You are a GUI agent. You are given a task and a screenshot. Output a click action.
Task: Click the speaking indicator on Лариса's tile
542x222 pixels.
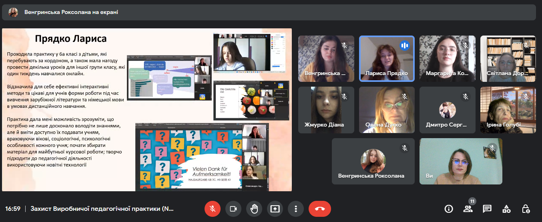coord(405,46)
